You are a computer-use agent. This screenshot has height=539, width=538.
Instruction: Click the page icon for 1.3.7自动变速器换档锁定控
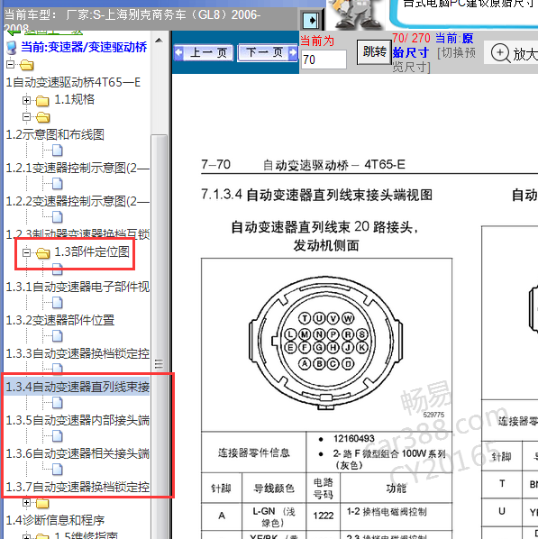click(58, 470)
